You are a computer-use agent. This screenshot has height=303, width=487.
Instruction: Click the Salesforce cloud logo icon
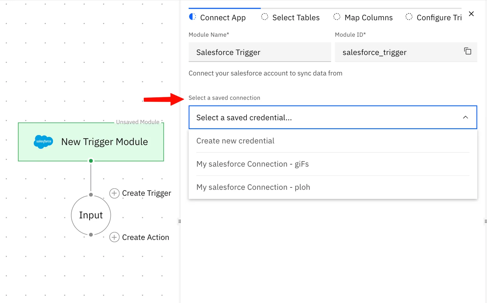point(44,142)
